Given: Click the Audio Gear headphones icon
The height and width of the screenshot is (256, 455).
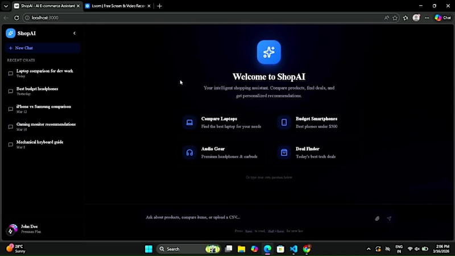Looking at the screenshot, I should 189,152.
